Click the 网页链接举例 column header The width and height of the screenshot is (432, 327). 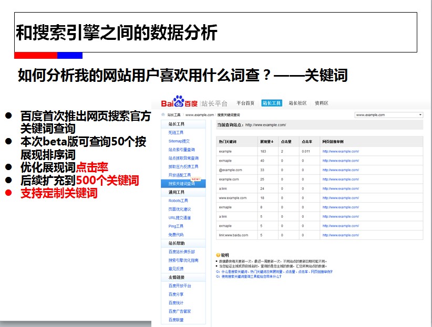point(333,142)
